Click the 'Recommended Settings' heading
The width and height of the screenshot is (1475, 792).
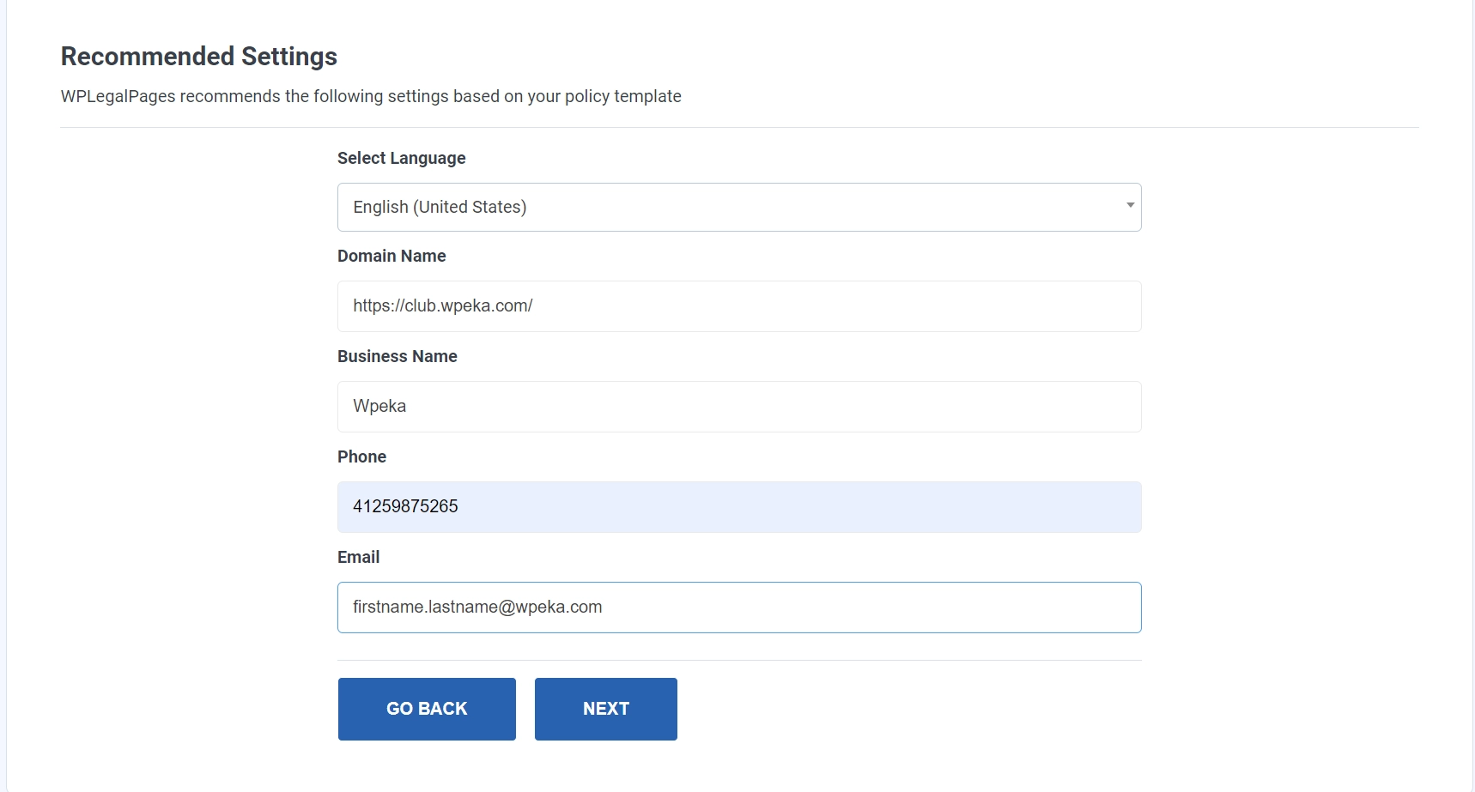(198, 56)
